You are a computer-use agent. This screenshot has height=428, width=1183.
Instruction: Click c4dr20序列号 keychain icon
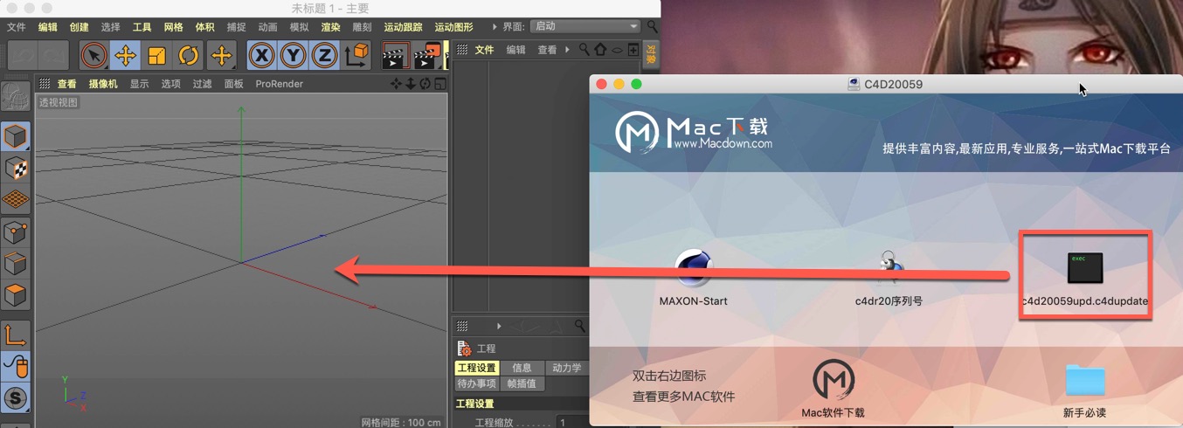(889, 268)
